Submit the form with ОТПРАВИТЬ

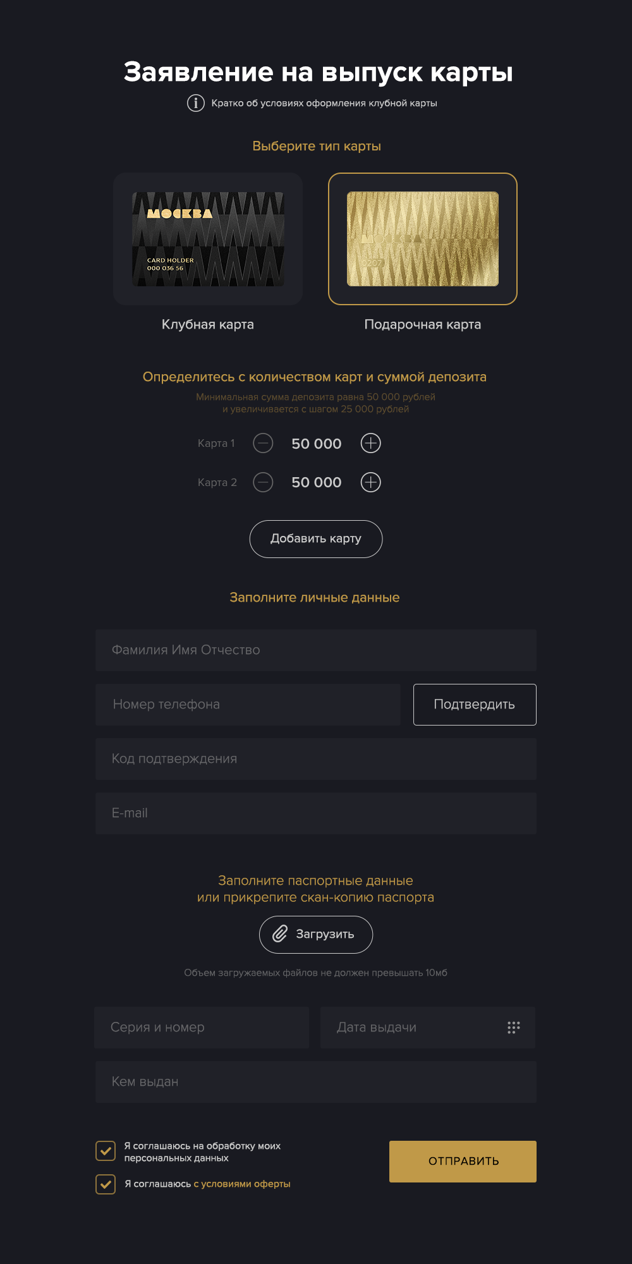[x=463, y=1162]
